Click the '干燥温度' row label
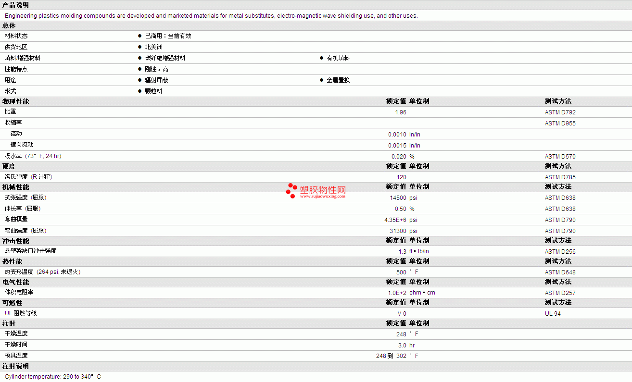632x382 pixels. click(16, 333)
